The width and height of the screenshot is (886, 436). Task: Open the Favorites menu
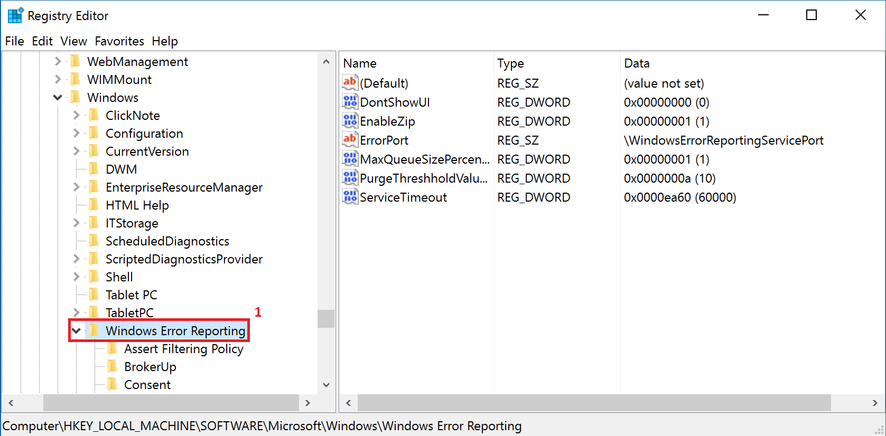(x=119, y=41)
